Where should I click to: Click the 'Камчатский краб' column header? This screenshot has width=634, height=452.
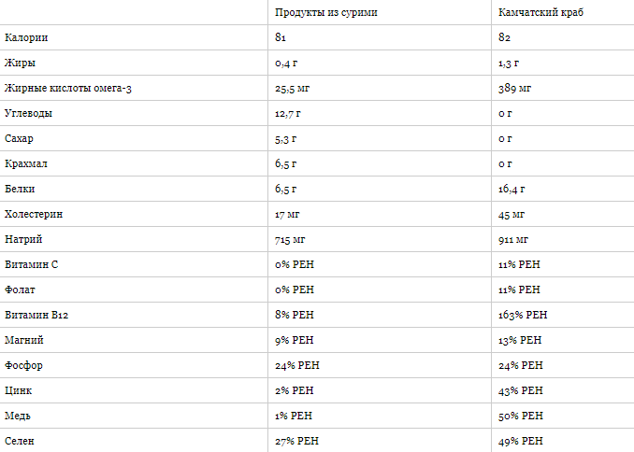click(x=542, y=13)
